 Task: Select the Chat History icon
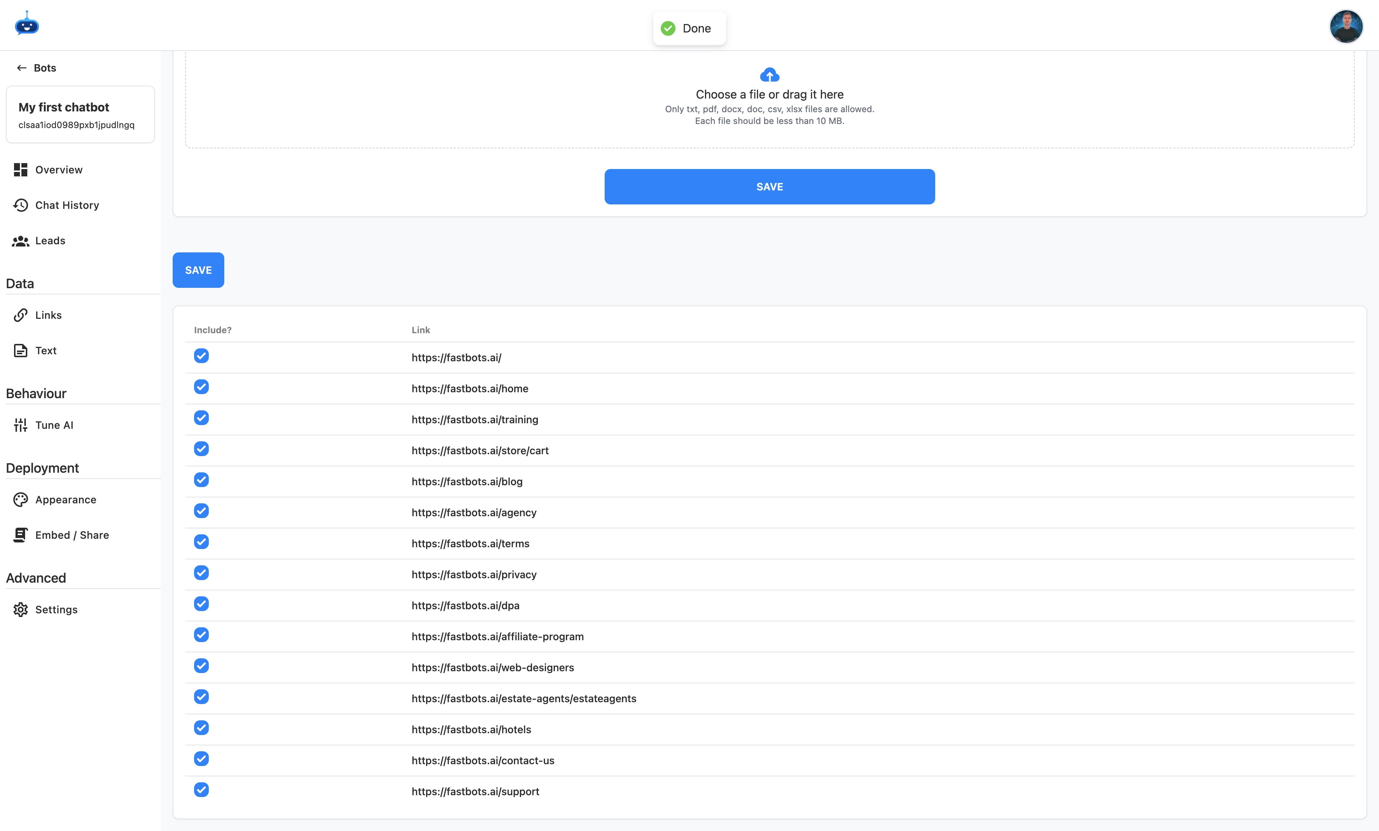(x=20, y=205)
